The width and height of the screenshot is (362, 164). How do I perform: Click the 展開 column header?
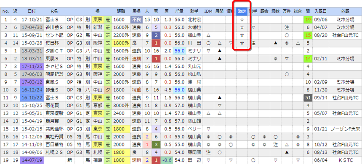pyautogui.click(x=220, y=11)
